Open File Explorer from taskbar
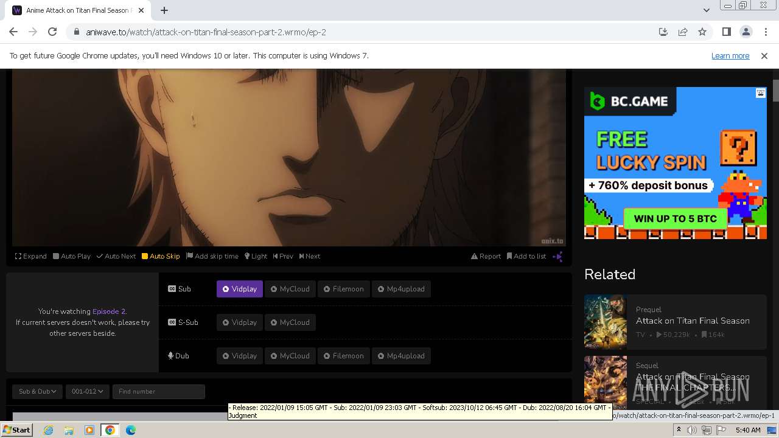This screenshot has height=438, width=779. pyautogui.click(x=69, y=430)
